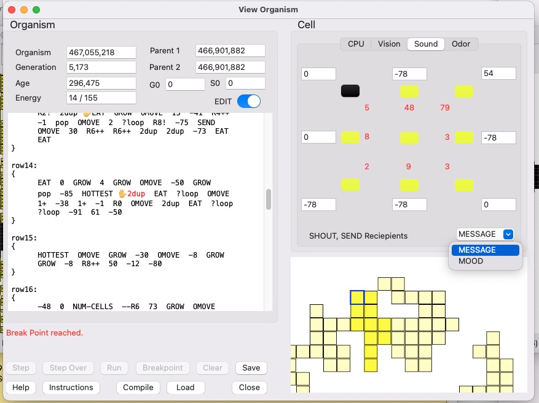Click the R8++ instruction in row15
The image size is (539, 403).
(x=90, y=263)
